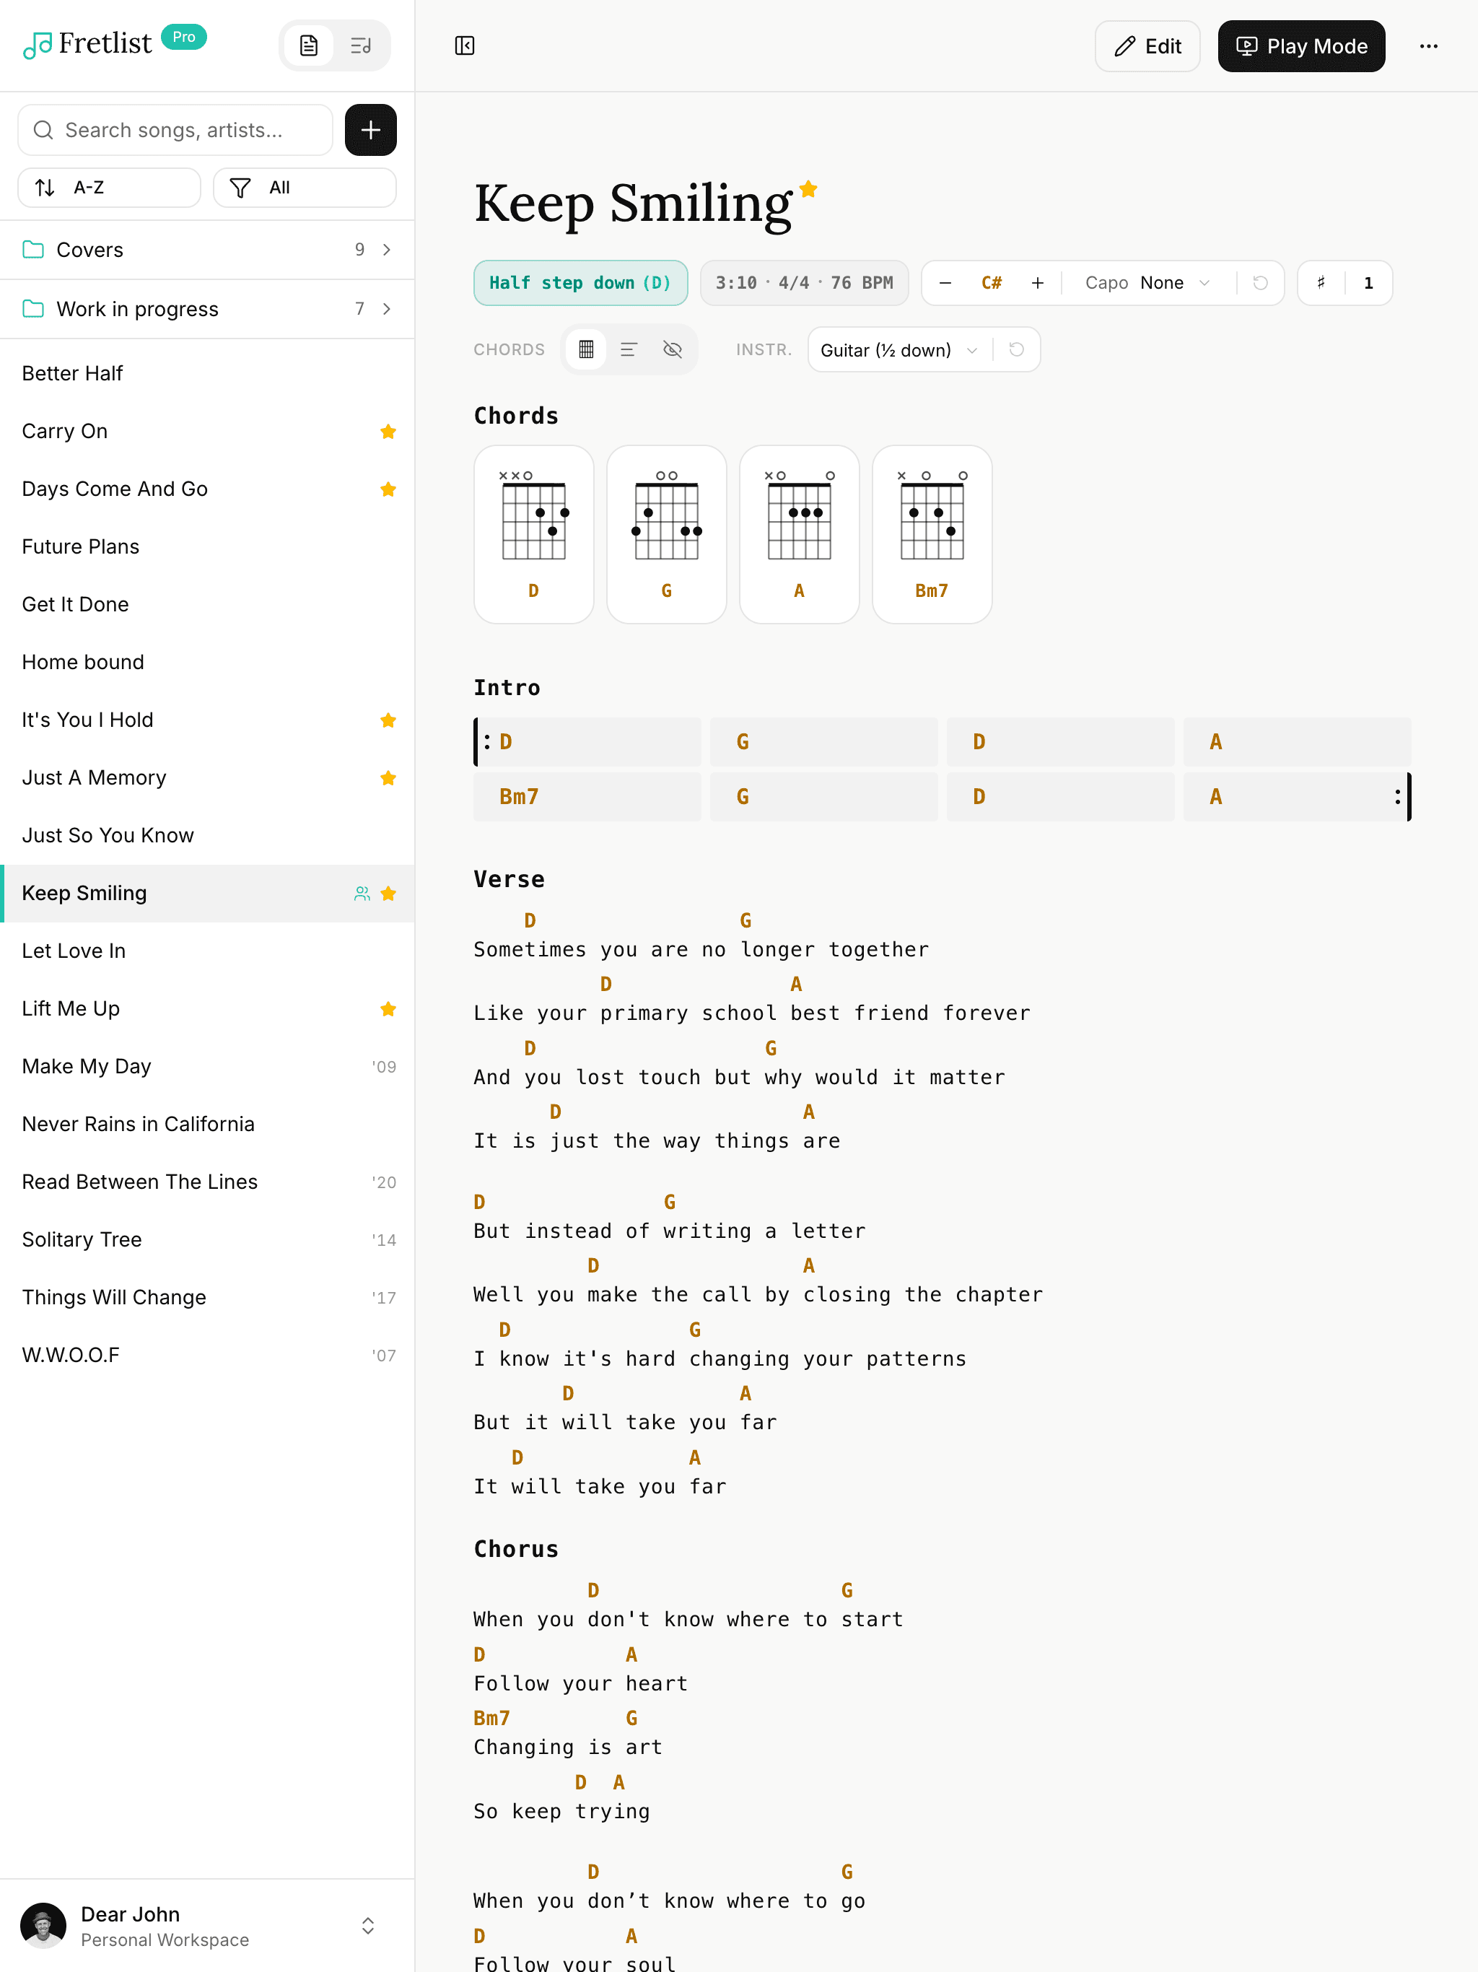Hide chords with the crossed-eye icon

coord(672,349)
